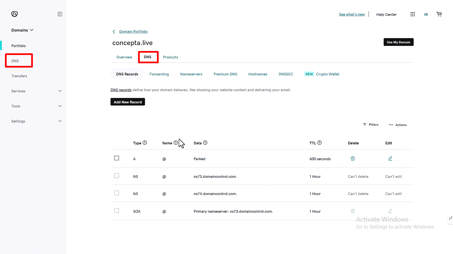
Task: Return to Domain Portfolio link
Action: (133, 32)
